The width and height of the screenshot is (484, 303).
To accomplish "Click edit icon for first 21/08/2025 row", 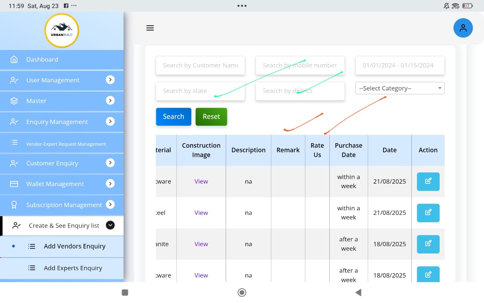I will (x=428, y=181).
